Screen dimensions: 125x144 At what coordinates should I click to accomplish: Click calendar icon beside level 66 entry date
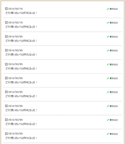click(x=6, y=64)
